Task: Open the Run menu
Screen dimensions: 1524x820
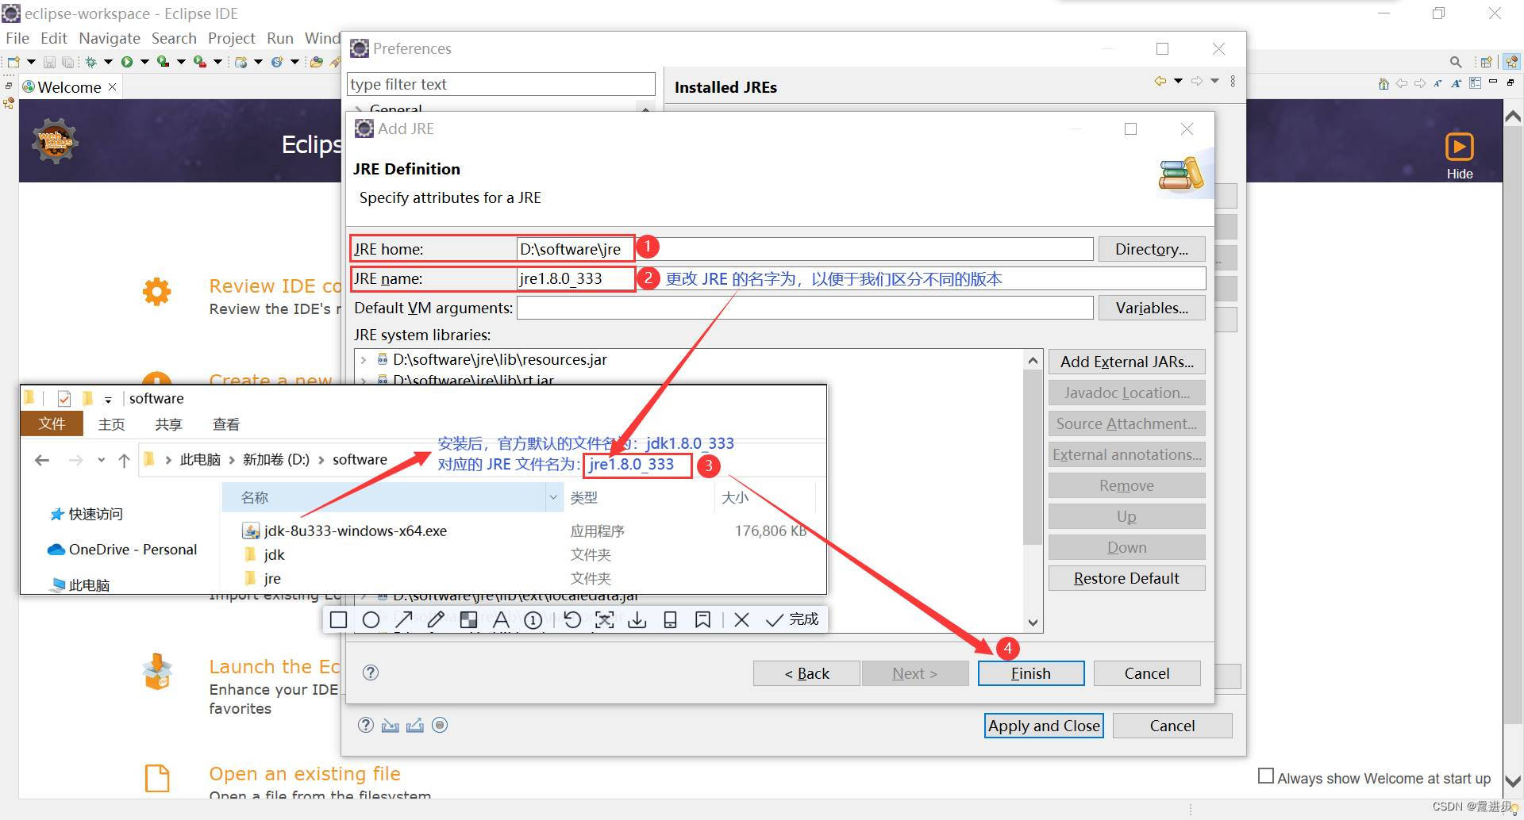Action: coord(279,38)
